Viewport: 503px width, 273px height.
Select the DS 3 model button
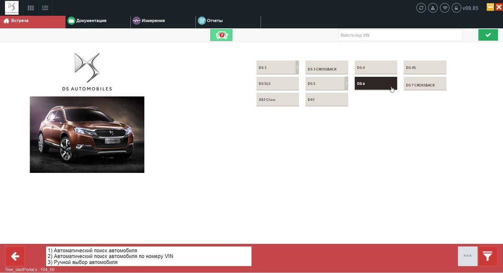(x=276, y=67)
